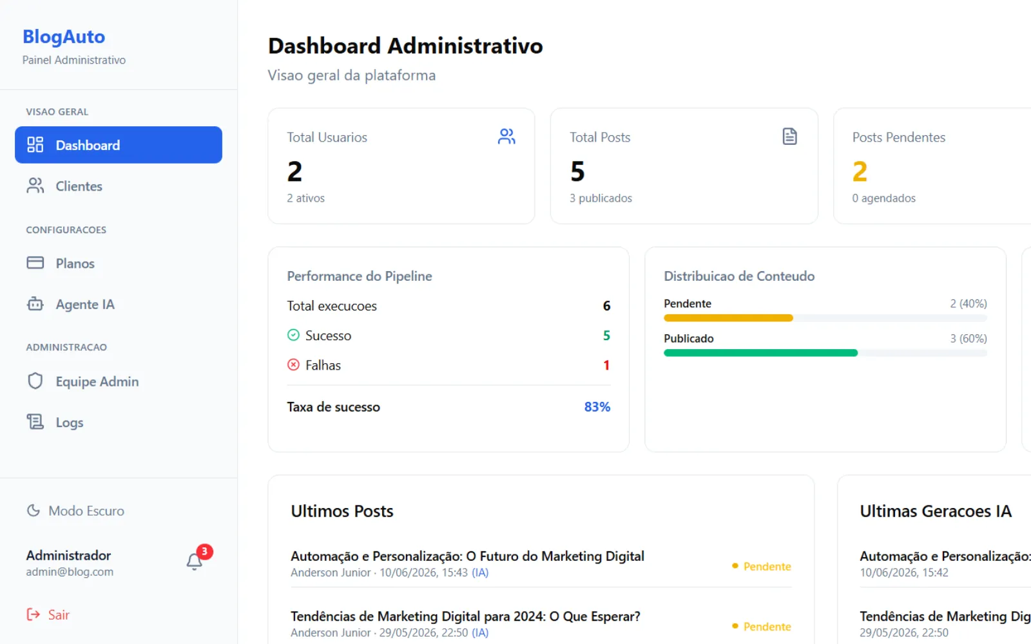The width and height of the screenshot is (1031, 644).
Task: Click the yellow Pendente progress bar
Action: point(728,318)
